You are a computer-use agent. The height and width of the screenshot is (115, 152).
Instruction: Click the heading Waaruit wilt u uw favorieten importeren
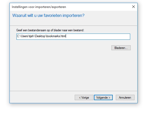click(x=48, y=15)
